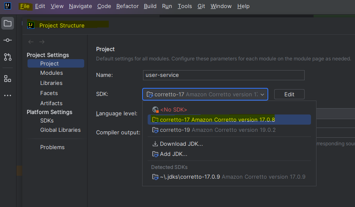The width and height of the screenshot is (355, 207).
Task: Open the Refactor menu
Action: coord(127,6)
